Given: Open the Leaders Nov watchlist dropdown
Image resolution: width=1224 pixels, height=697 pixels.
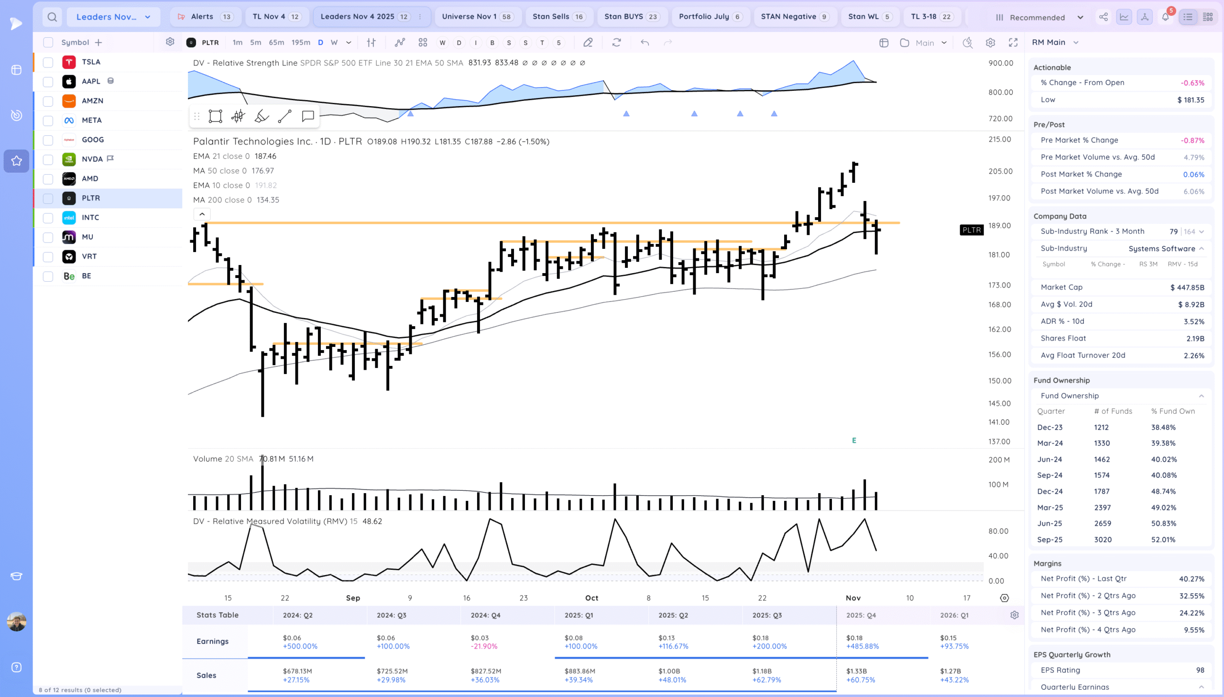Looking at the screenshot, I should tap(113, 17).
